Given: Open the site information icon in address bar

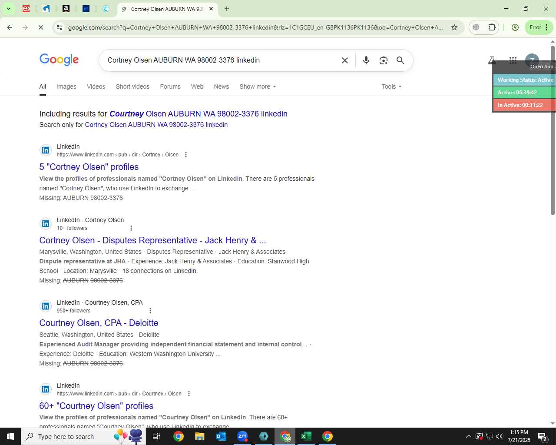Looking at the screenshot, I should tap(60, 27).
